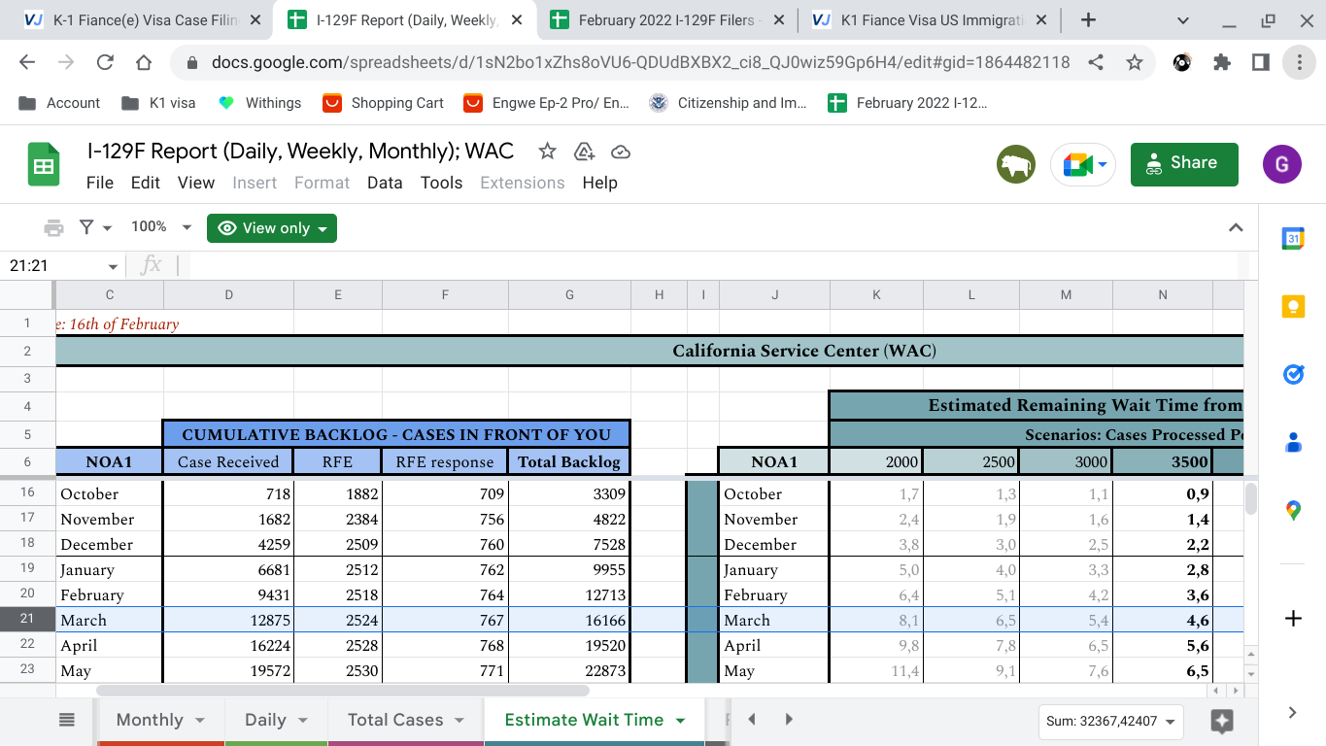Screen dimensions: 1326x746
Task: Open Google Maps side panel icon
Action: pyautogui.click(x=1293, y=509)
